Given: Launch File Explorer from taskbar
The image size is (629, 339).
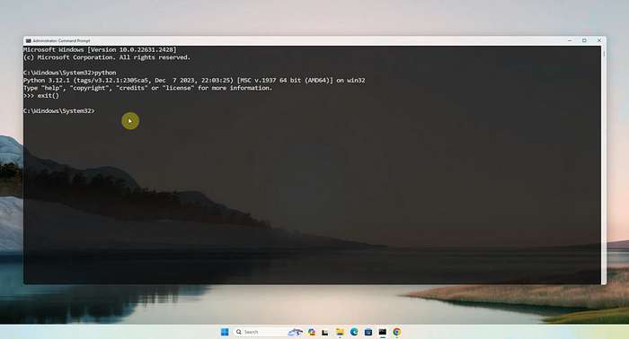Looking at the screenshot, I should click(x=340, y=332).
